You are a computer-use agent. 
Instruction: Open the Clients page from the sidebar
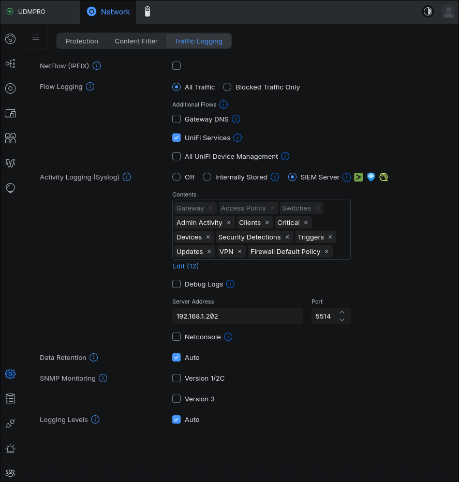click(x=10, y=138)
